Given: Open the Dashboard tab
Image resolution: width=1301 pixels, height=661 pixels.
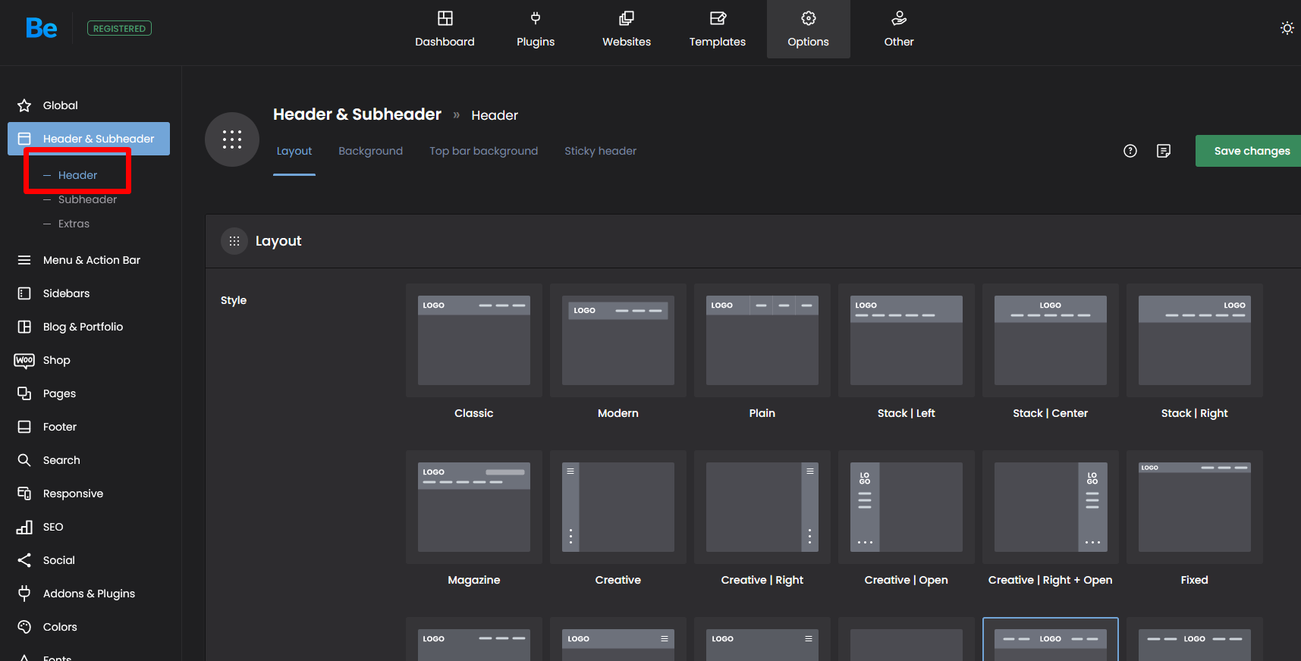Looking at the screenshot, I should (445, 29).
